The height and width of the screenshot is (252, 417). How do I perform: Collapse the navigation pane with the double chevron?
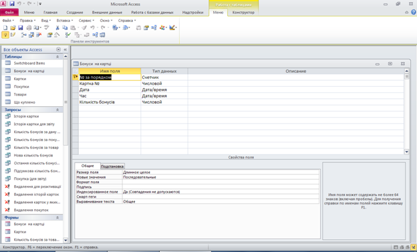tap(65, 49)
